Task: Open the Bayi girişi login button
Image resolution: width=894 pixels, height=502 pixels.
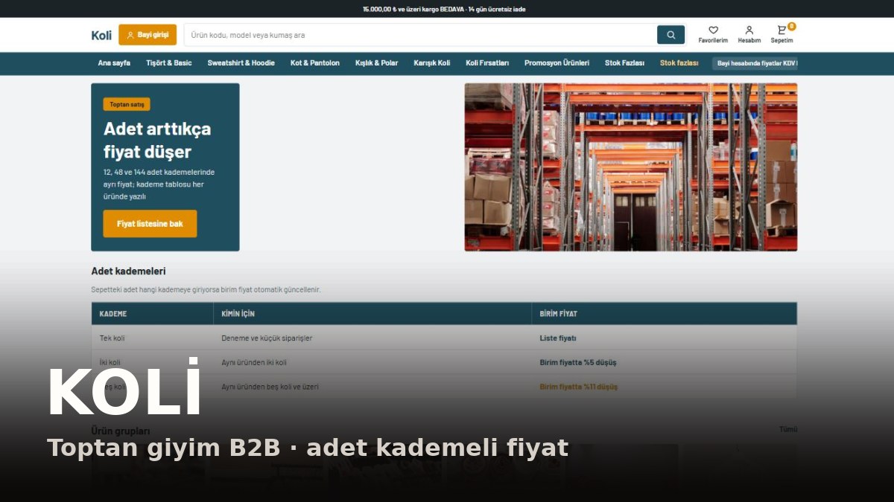Action: (x=148, y=35)
